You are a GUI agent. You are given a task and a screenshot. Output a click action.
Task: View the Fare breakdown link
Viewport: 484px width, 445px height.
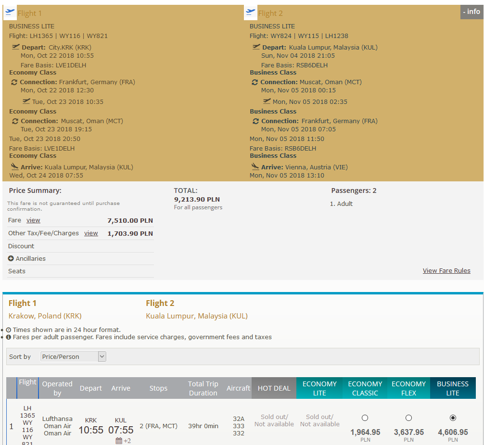coord(33,220)
